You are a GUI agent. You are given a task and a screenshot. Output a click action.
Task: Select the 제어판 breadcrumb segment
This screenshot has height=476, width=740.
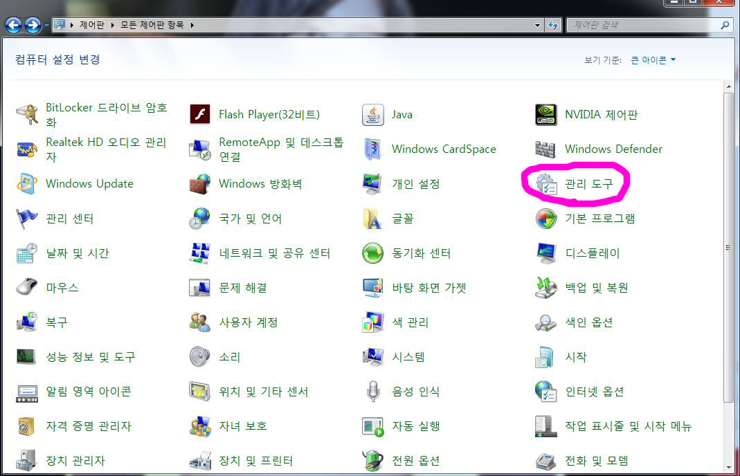(92, 25)
